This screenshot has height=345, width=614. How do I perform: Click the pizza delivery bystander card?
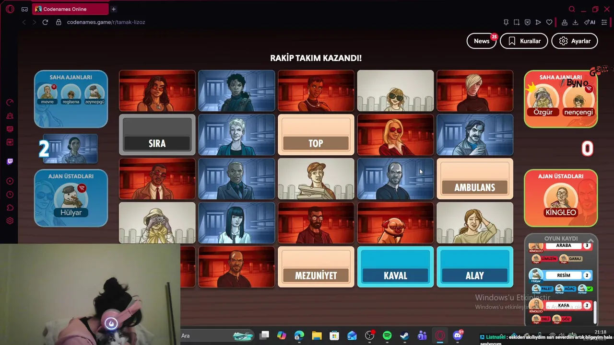[316, 179]
